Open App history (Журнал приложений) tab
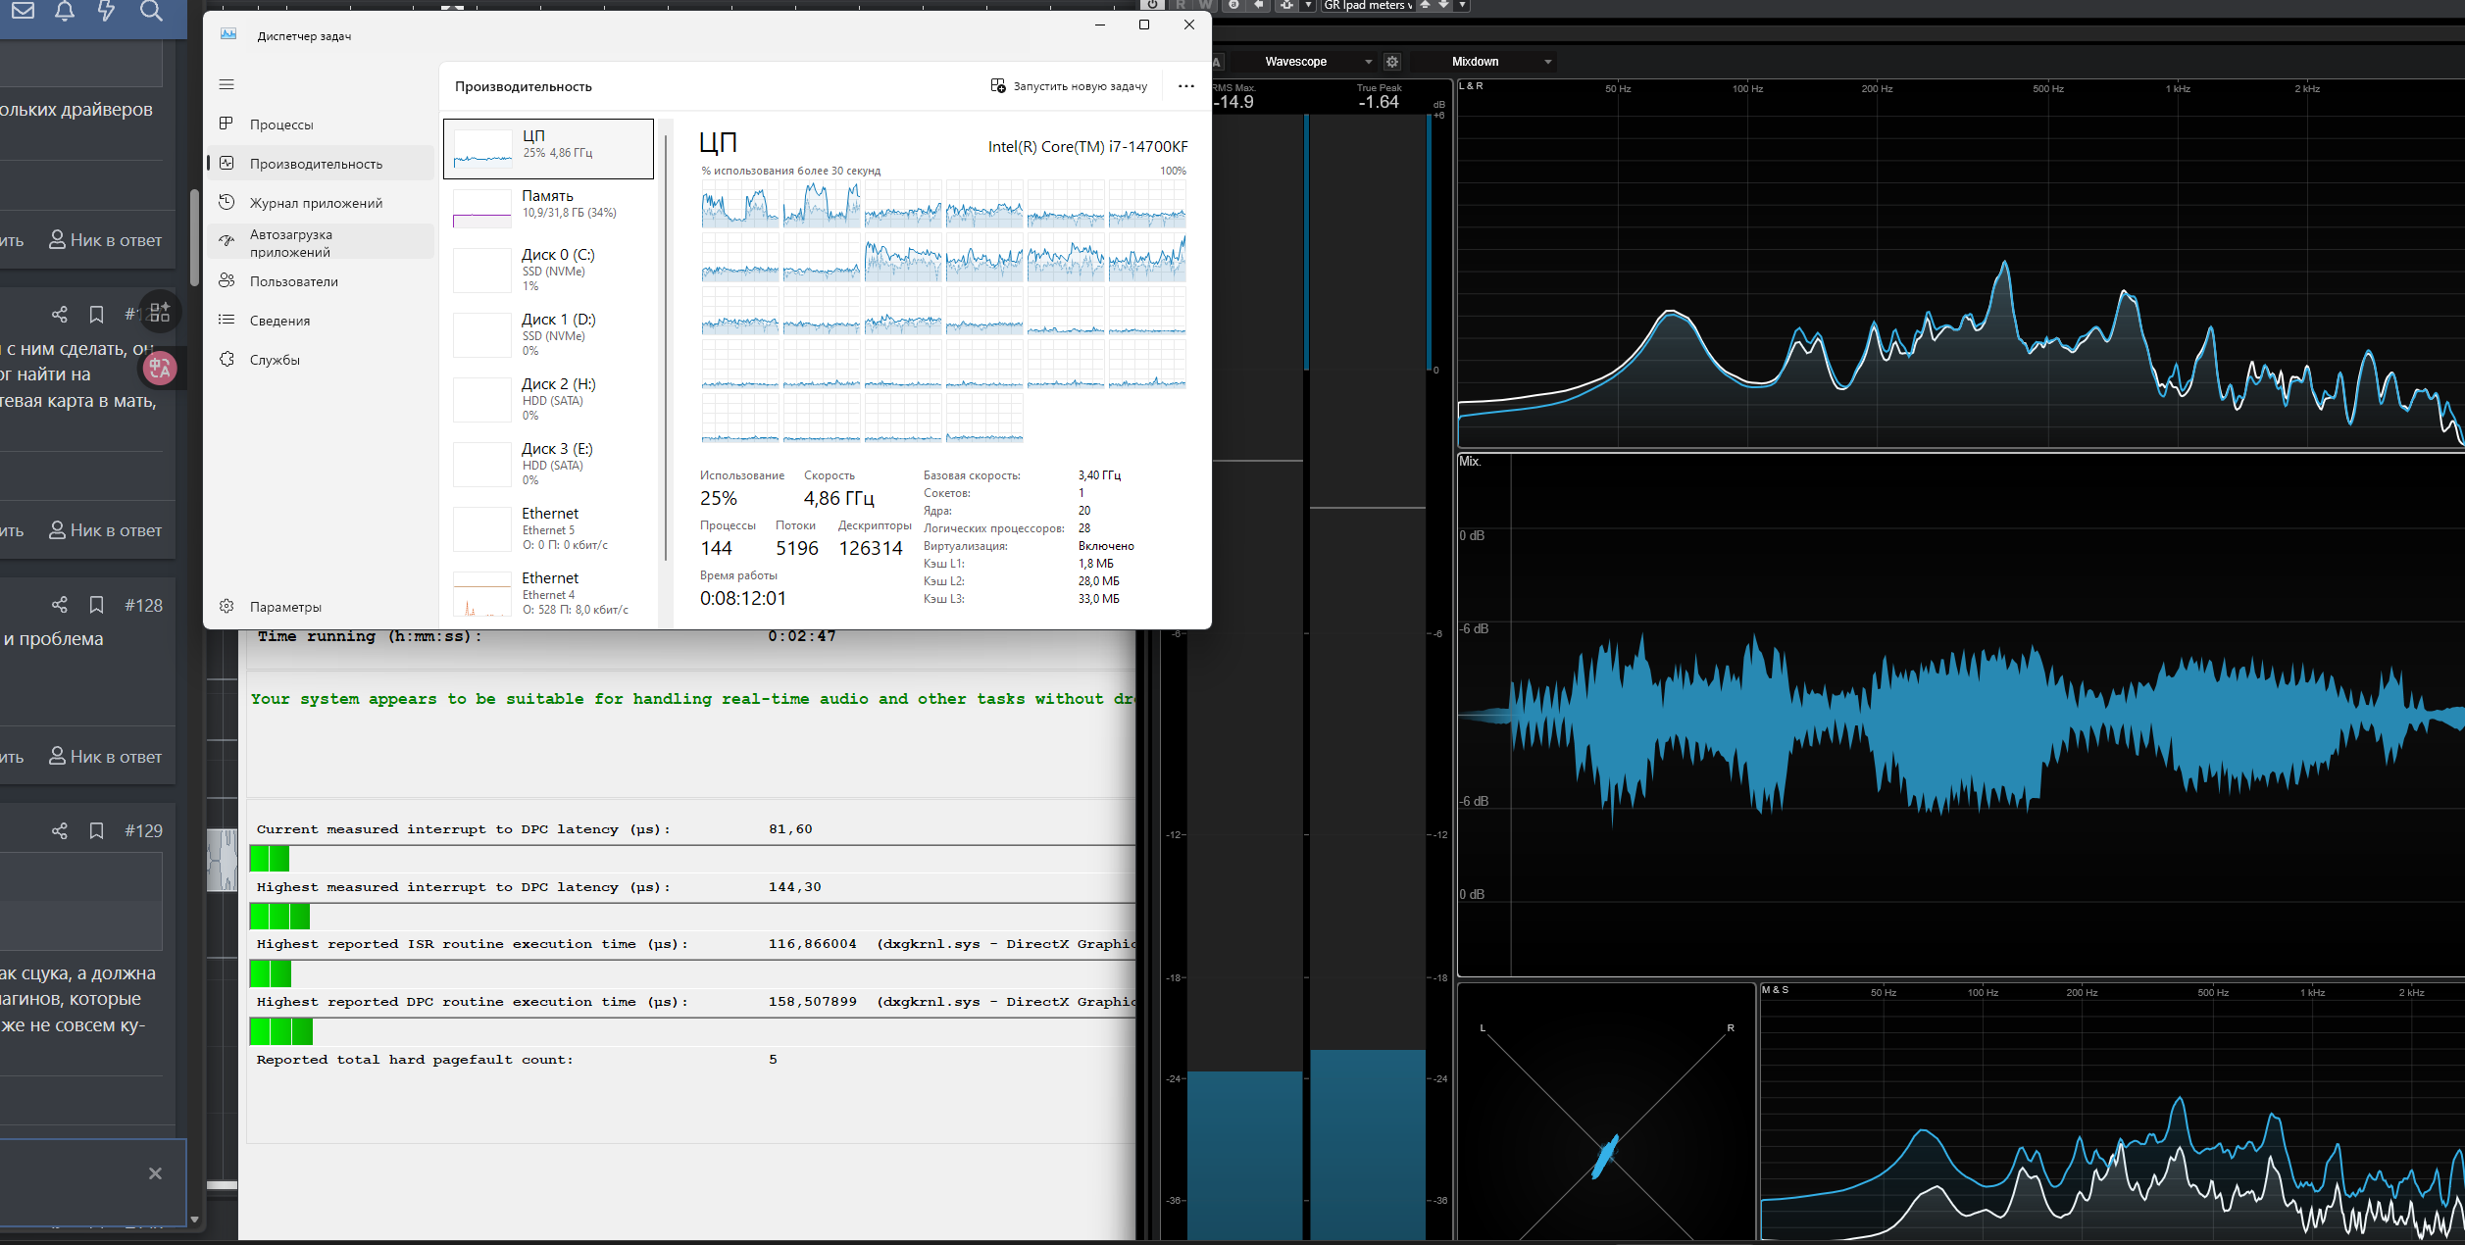 (x=316, y=203)
